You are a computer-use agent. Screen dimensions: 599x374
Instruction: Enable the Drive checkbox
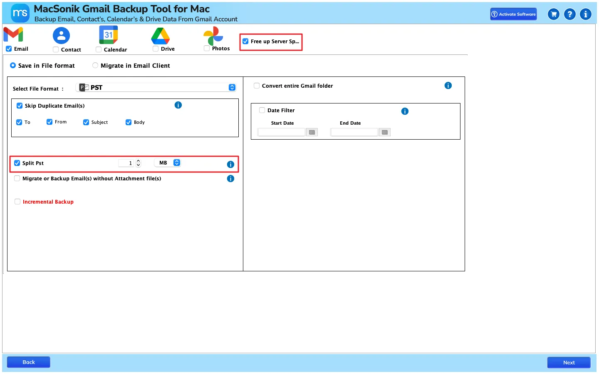[x=156, y=49]
